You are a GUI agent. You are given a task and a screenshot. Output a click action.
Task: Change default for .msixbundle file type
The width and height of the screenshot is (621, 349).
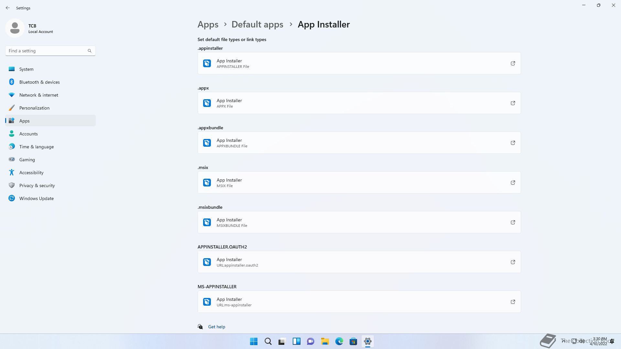coord(359,222)
